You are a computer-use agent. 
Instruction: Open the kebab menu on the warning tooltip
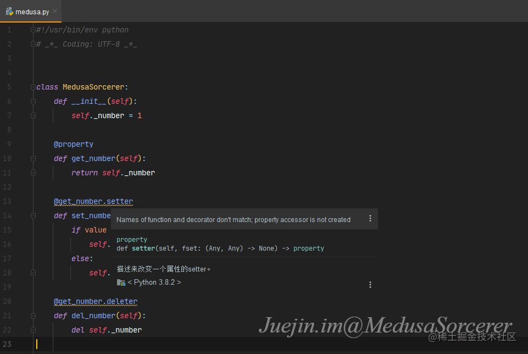pyautogui.click(x=370, y=218)
